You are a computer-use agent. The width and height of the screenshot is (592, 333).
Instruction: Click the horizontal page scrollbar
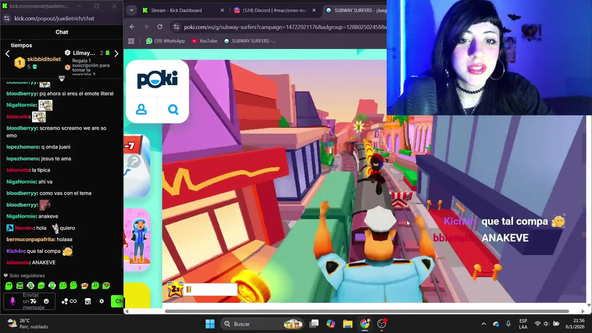click(x=366, y=311)
